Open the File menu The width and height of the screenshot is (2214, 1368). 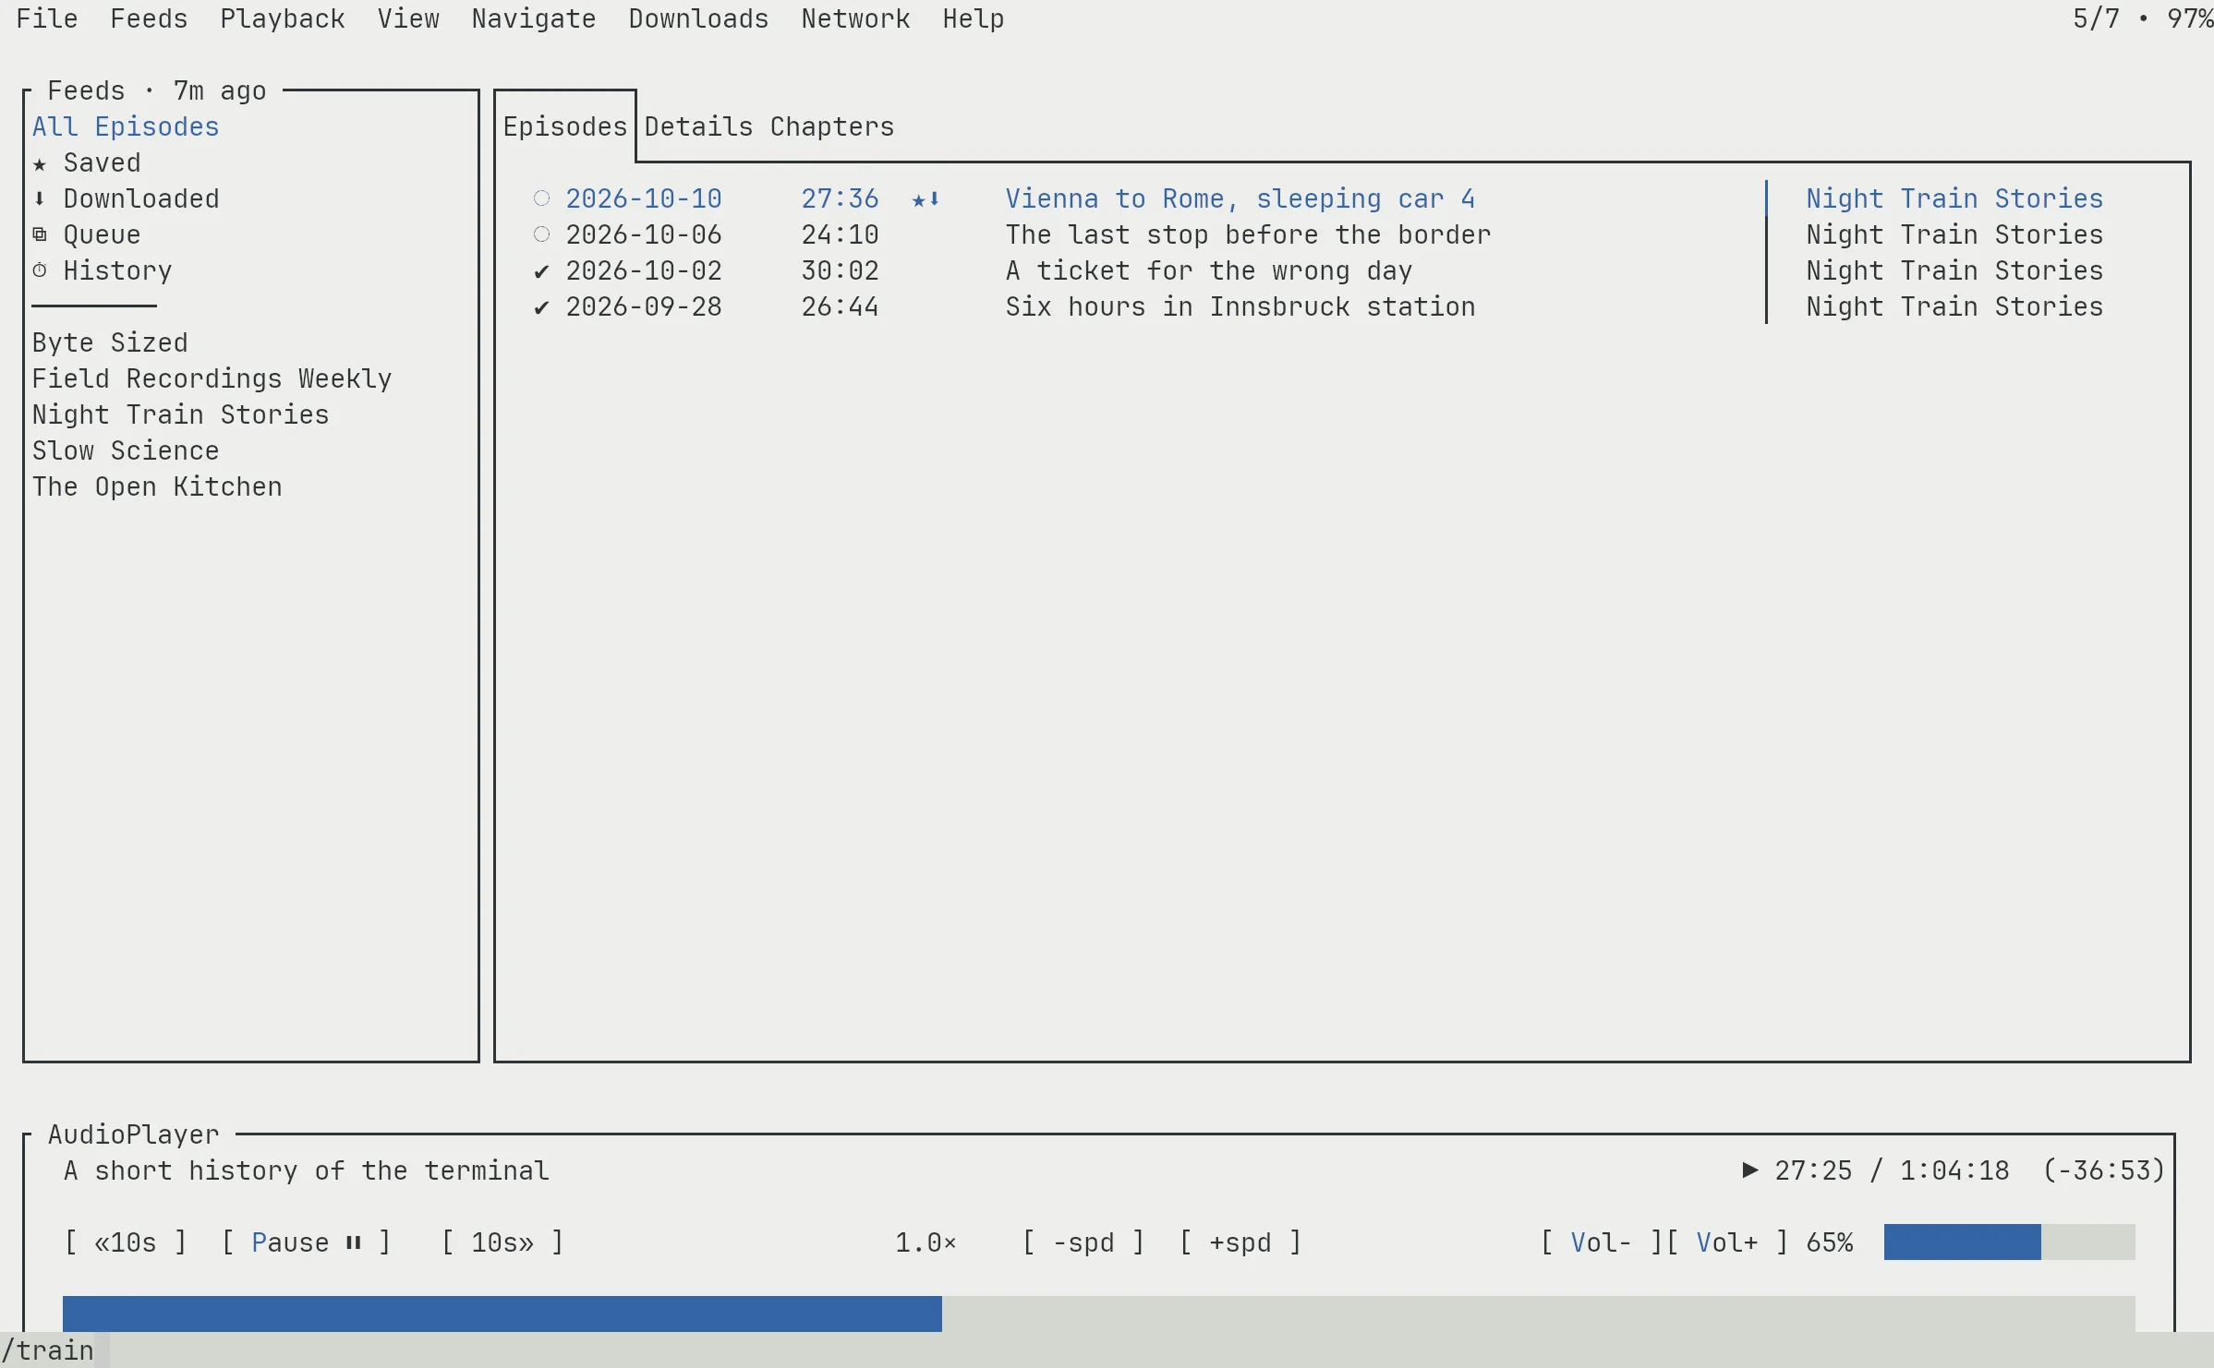(47, 18)
